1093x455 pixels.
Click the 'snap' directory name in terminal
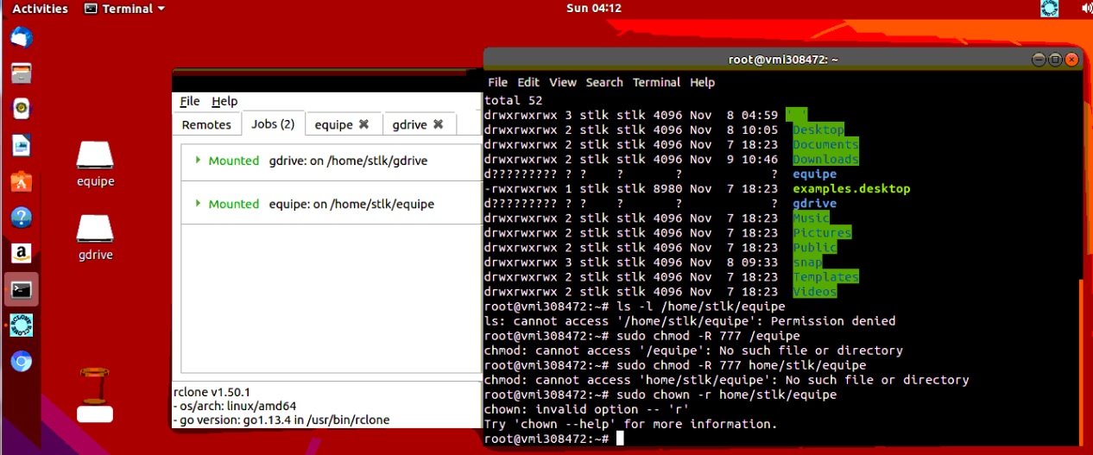click(807, 262)
